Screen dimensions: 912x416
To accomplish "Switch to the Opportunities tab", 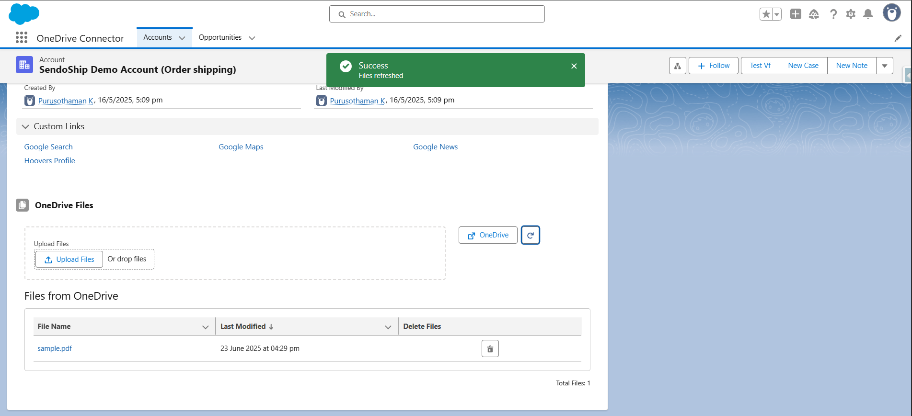I will point(220,37).
